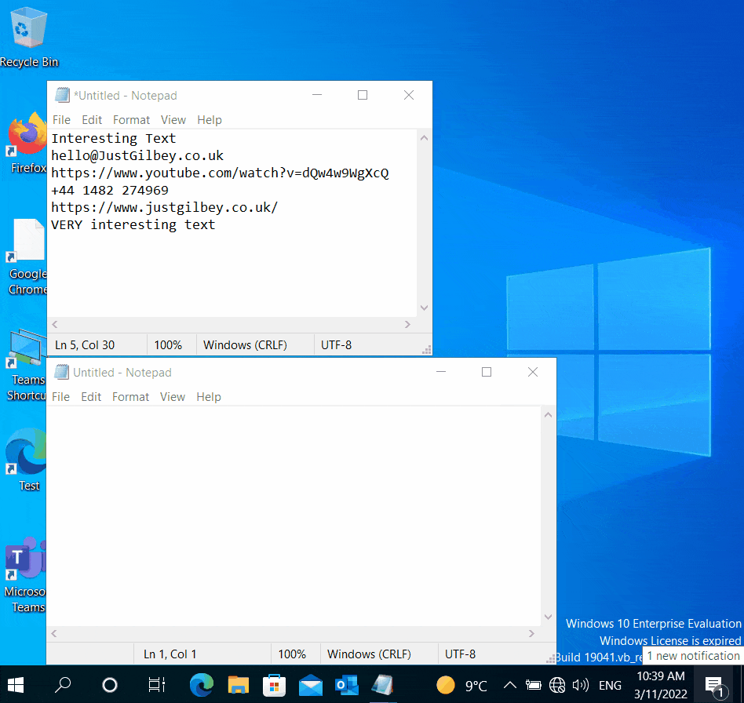Open View menu in lower Notepad
Screen dimensions: 744x703
(x=172, y=397)
